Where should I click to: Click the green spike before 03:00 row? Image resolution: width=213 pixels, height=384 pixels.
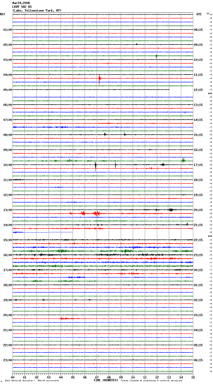point(156,56)
